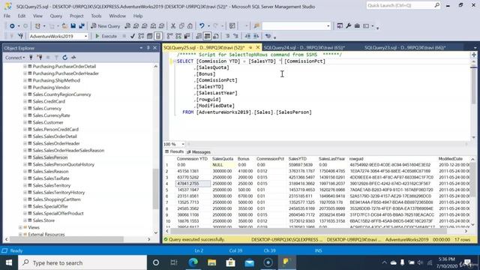Open Activity Monitor icon in Object Explorer toolbar
Viewport: 480px width, 270px height.
(x=73, y=57)
